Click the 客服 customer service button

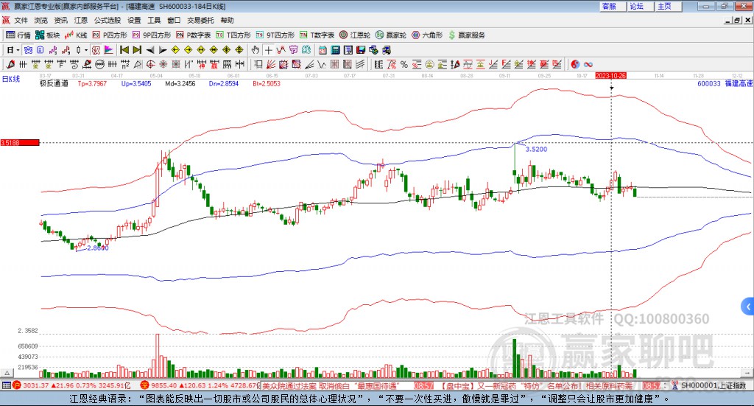609,6
